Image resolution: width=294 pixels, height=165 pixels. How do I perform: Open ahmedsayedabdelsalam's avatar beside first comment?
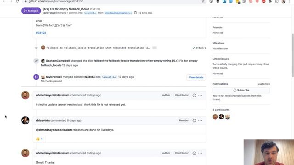click(25, 95)
